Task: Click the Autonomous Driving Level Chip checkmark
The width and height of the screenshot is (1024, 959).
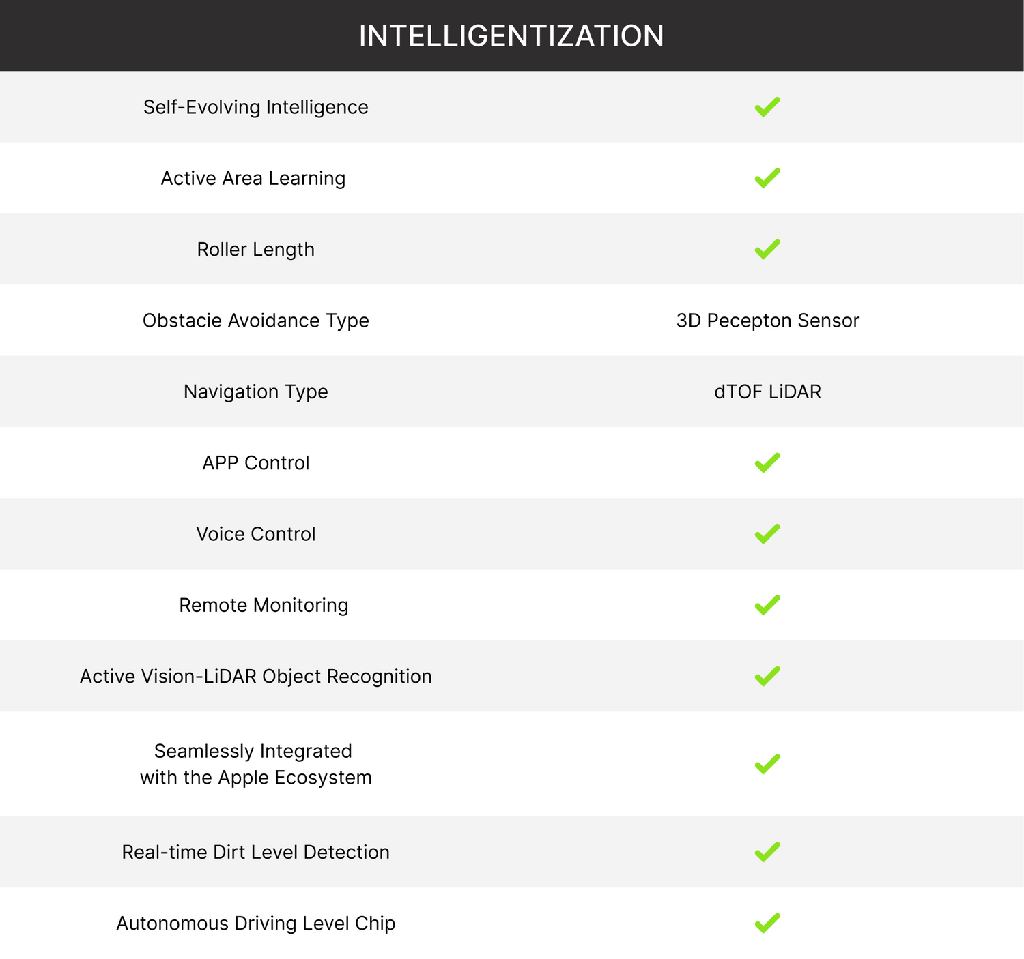Action: 767,923
